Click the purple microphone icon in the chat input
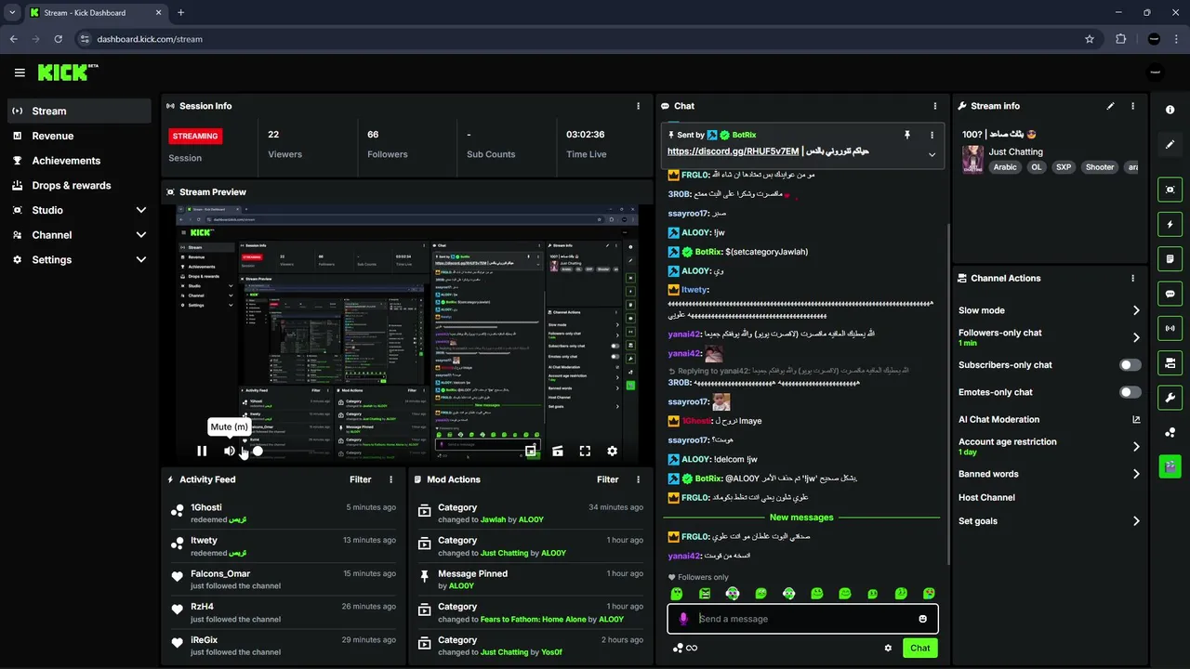Viewport: 1190px width, 669px height. click(x=683, y=619)
